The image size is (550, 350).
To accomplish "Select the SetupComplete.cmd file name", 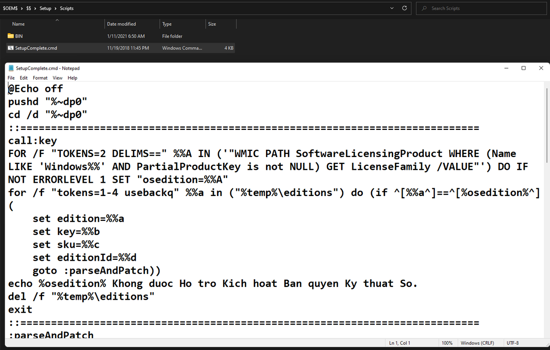I will click(x=36, y=48).
